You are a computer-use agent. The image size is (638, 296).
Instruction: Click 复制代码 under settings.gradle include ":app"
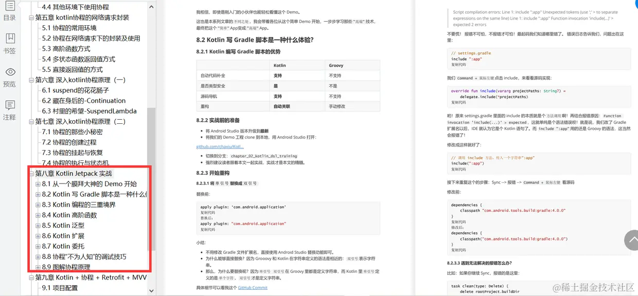click(458, 65)
